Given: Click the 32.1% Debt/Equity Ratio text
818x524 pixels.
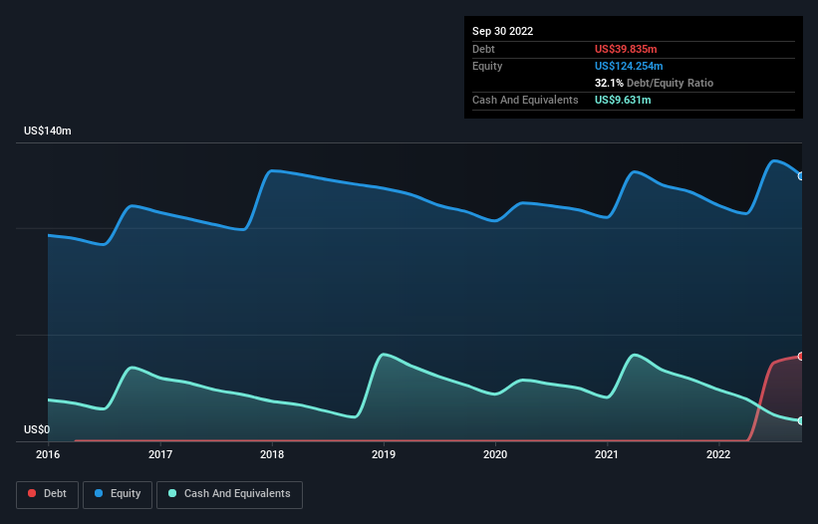Looking at the screenshot, I should [654, 83].
